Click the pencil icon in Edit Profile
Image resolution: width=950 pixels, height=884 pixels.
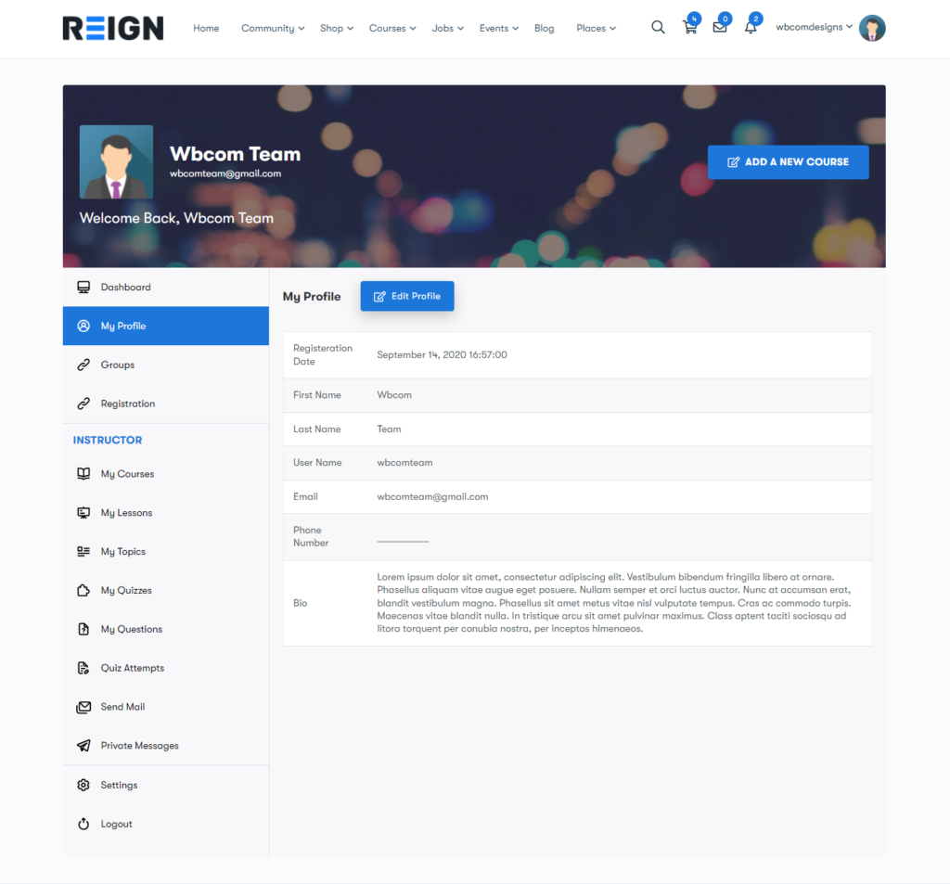coord(379,296)
